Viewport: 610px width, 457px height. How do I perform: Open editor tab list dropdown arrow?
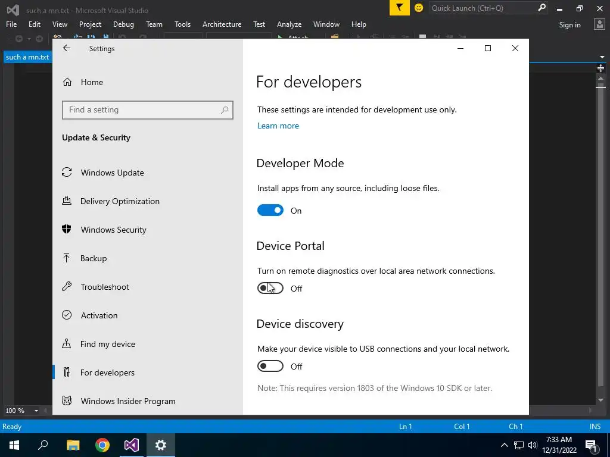pyautogui.click(x=602, y=57)
